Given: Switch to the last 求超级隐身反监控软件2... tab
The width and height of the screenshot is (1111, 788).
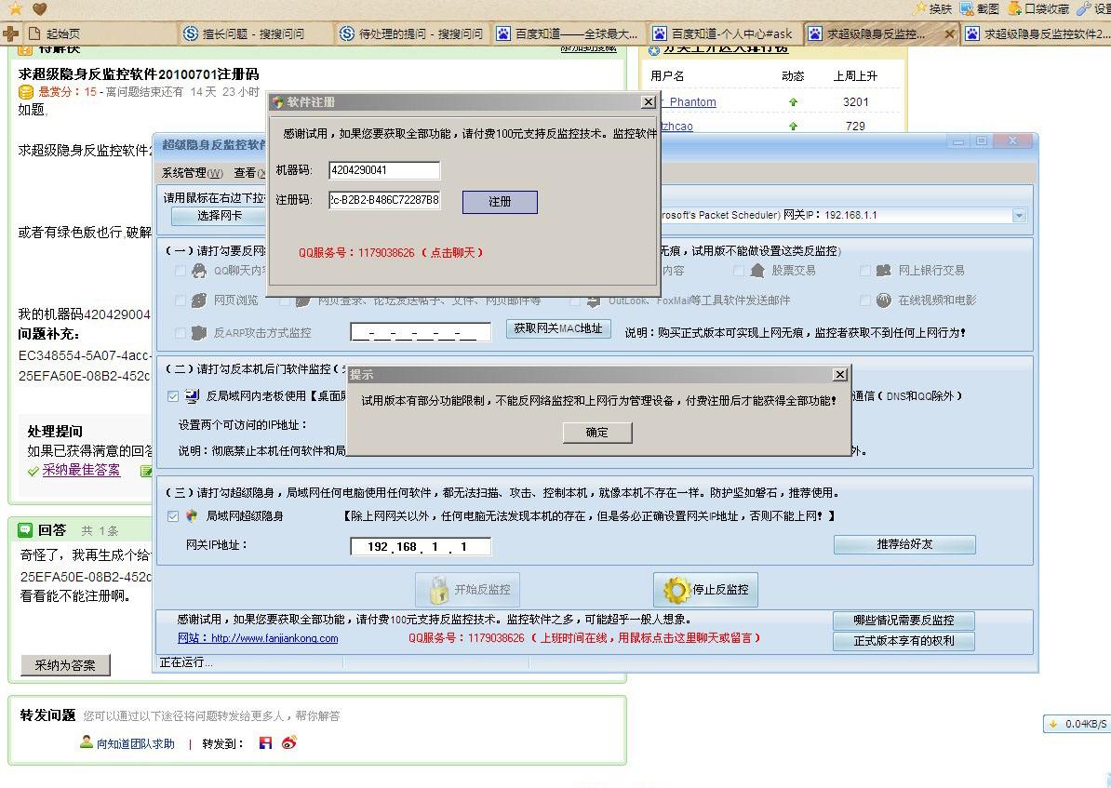Looking at the screenshot, I should pyautogui.click(x=1036, y=33).
